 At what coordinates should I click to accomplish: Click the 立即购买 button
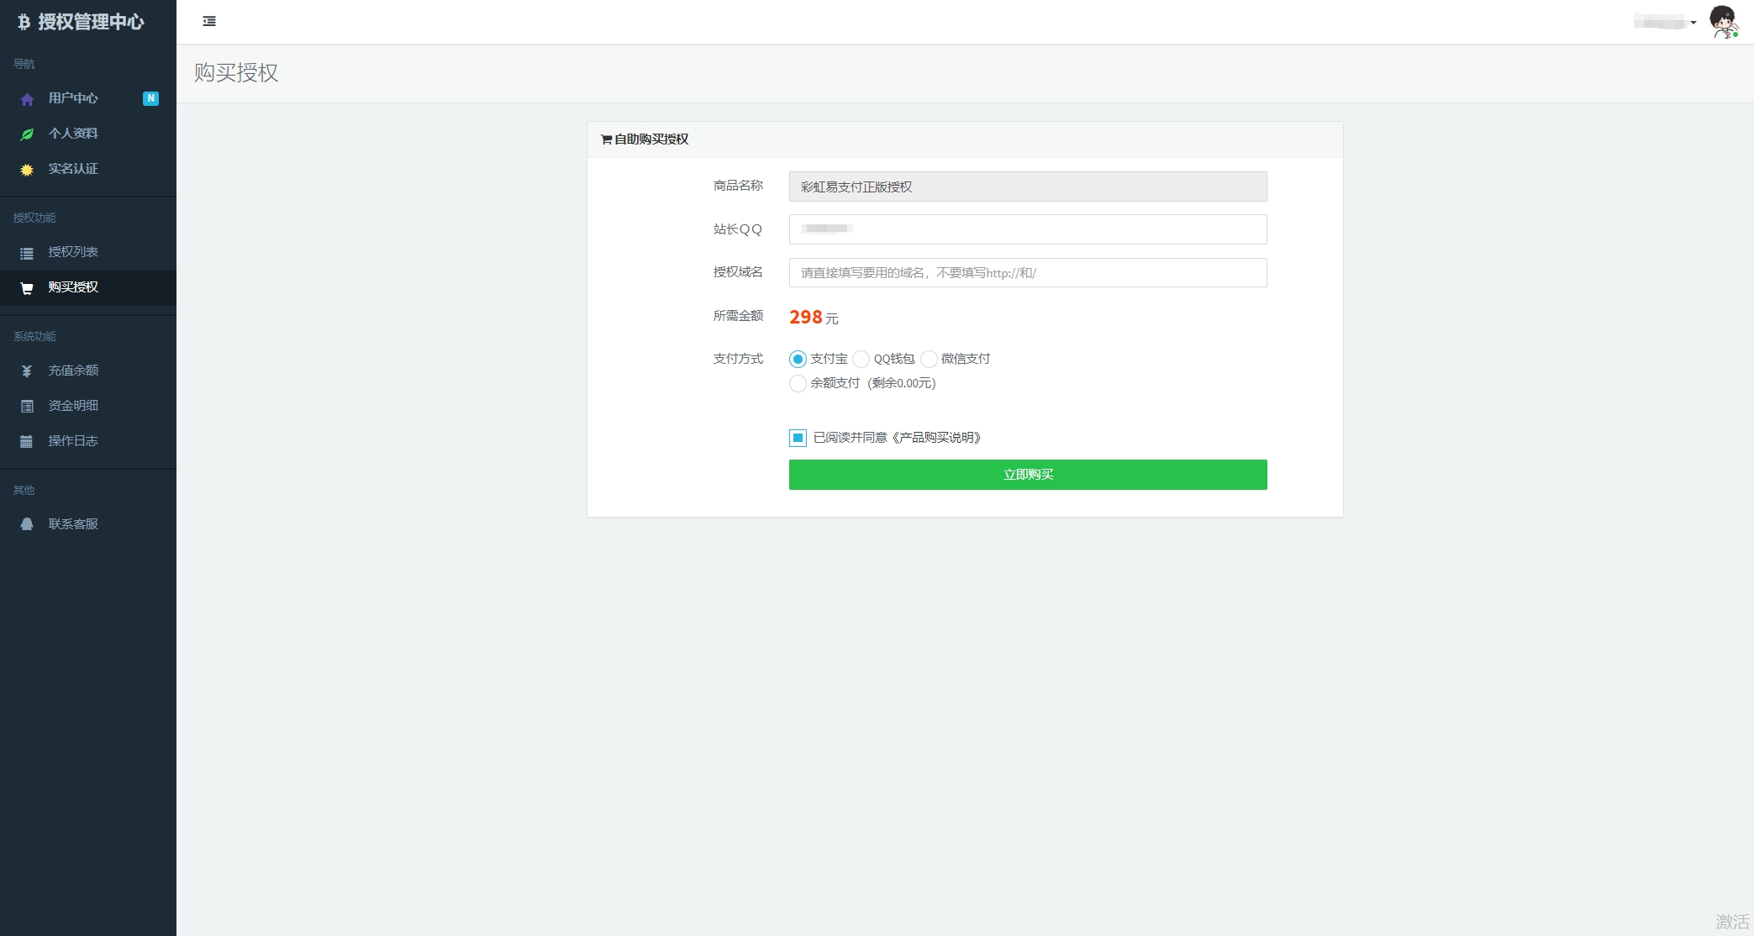point(1028,475)
